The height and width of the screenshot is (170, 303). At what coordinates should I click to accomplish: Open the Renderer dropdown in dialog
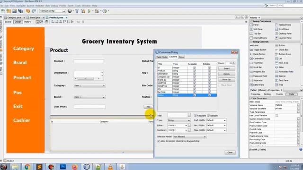tap(178, 130)
